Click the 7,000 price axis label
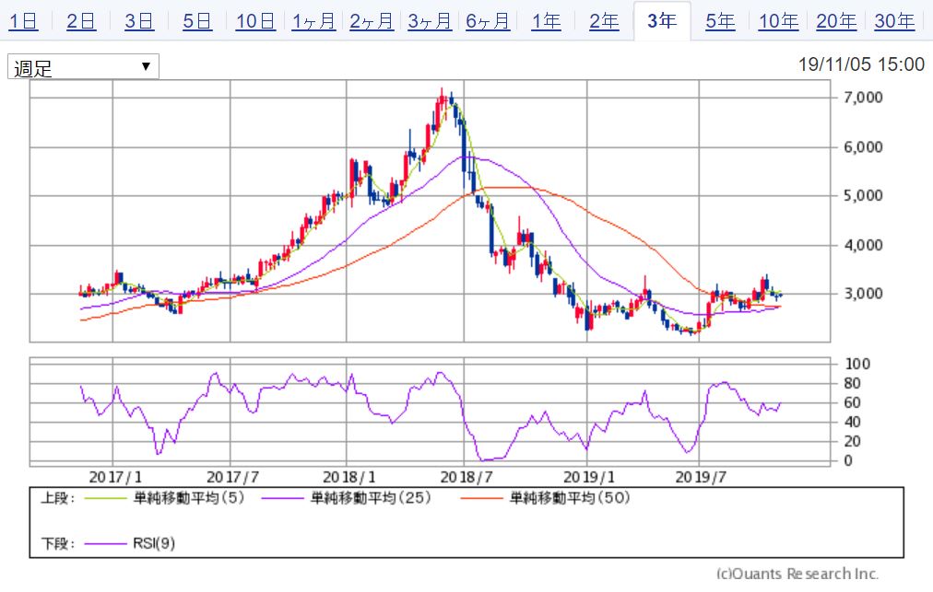Image resolution: width=933 pixels, height=592 pixels. pos(863,98)
